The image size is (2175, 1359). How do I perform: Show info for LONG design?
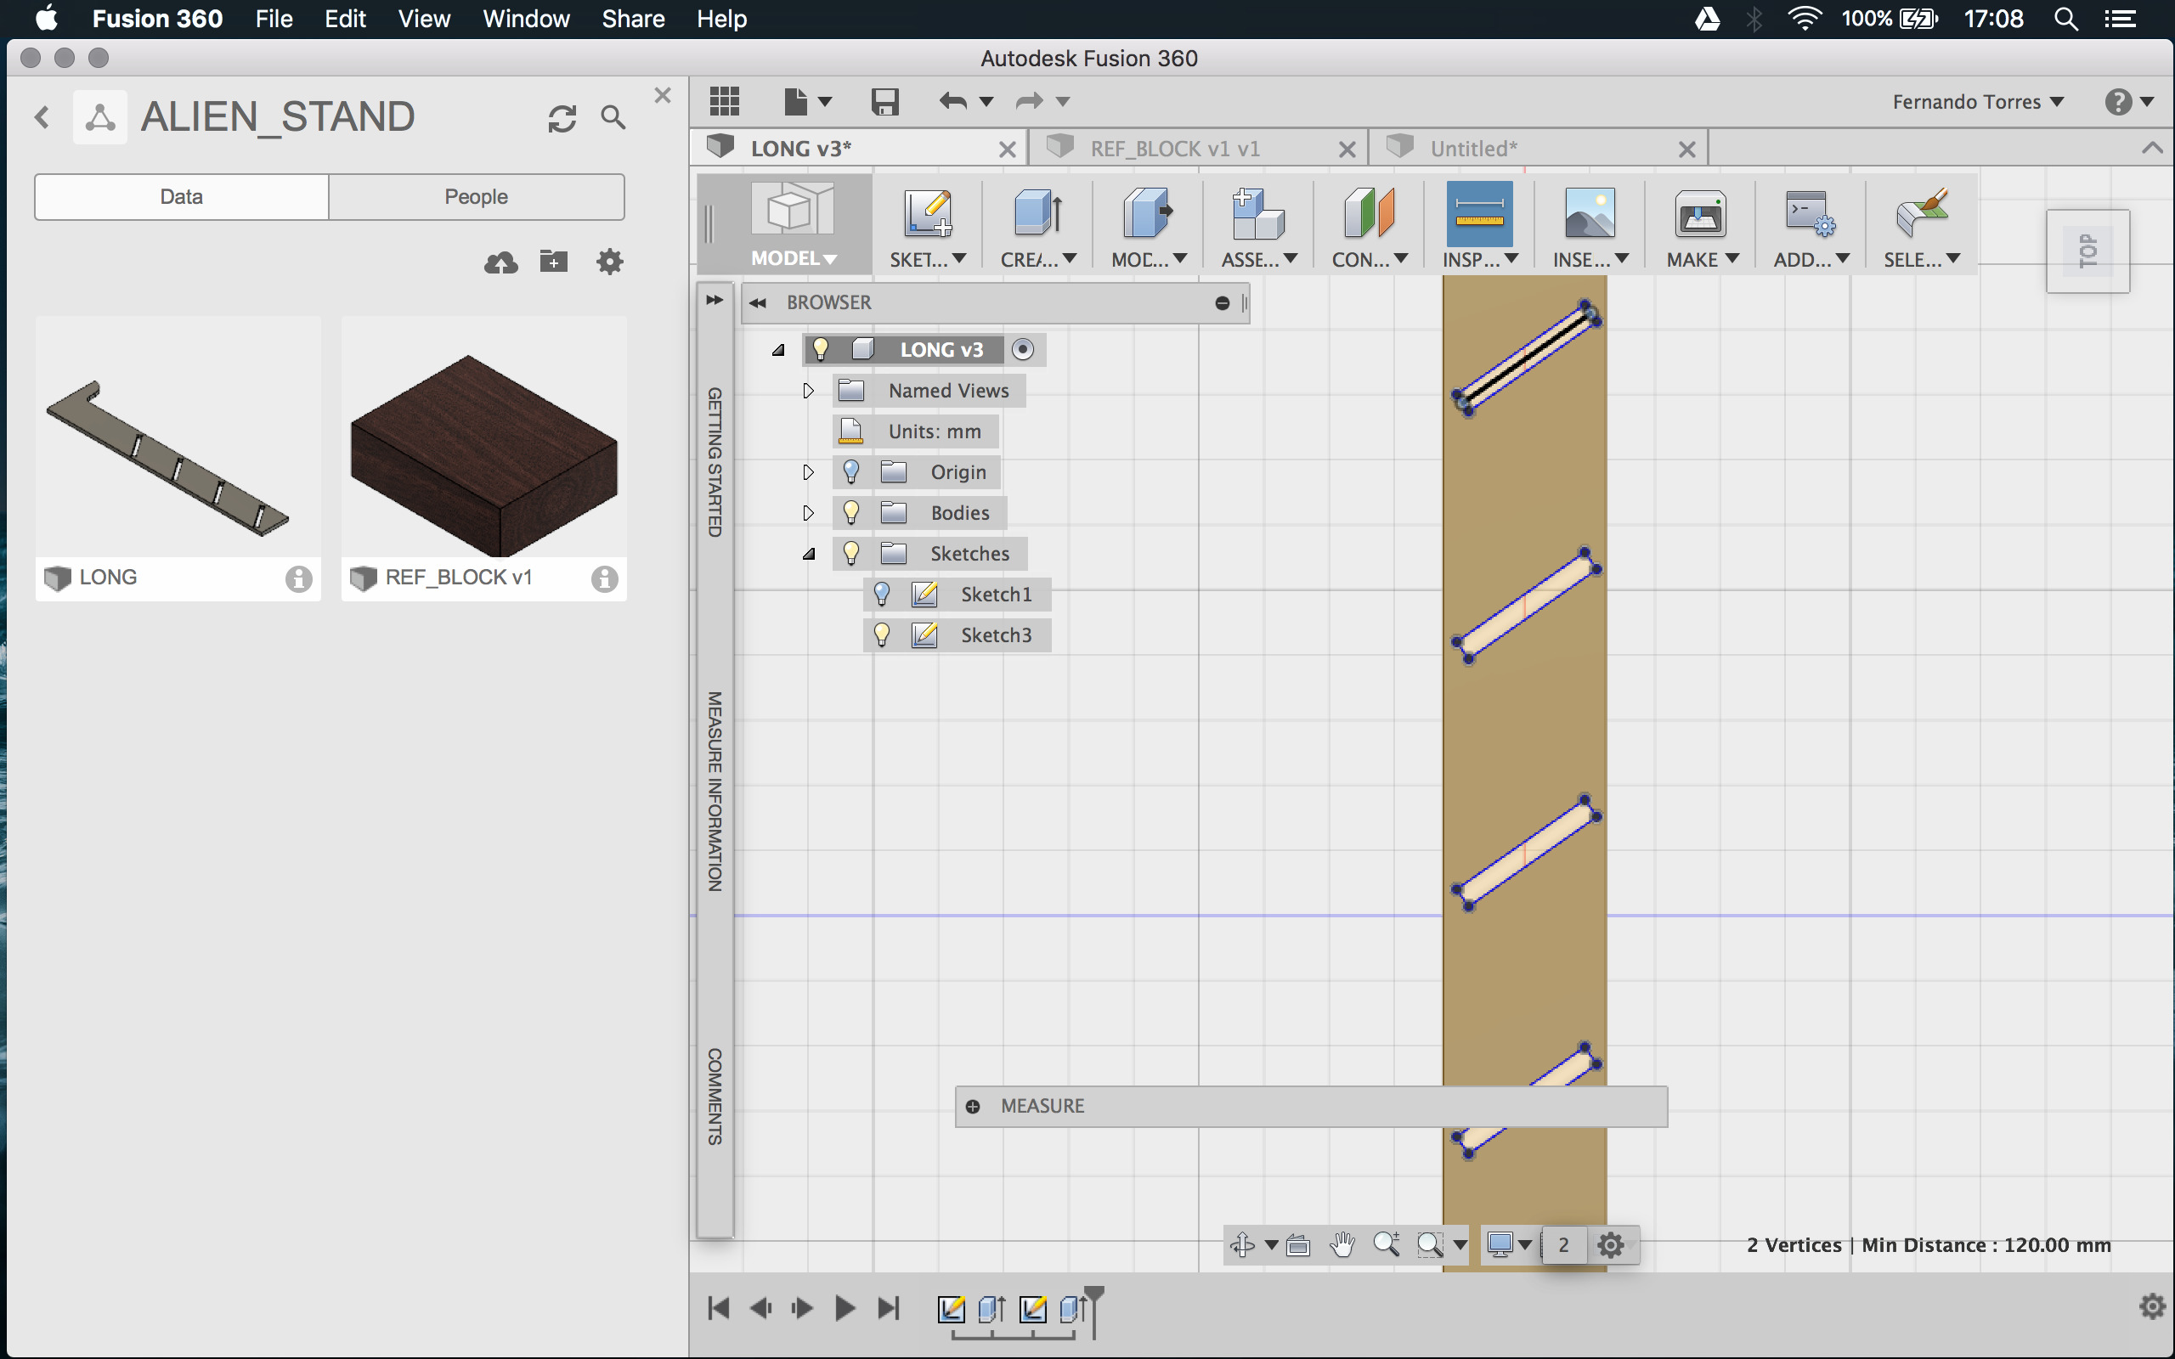tap(299, 578)
